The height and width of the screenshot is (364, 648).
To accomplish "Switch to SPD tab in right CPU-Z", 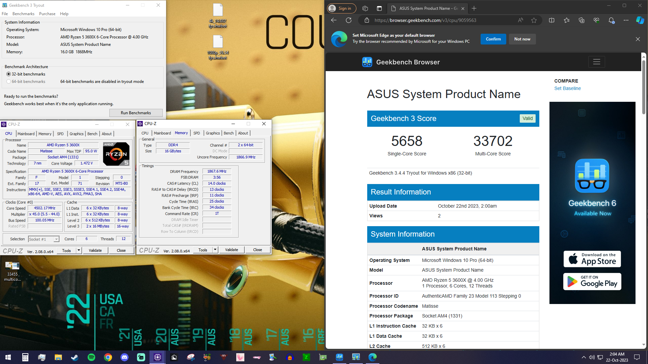I will (197, 133).
